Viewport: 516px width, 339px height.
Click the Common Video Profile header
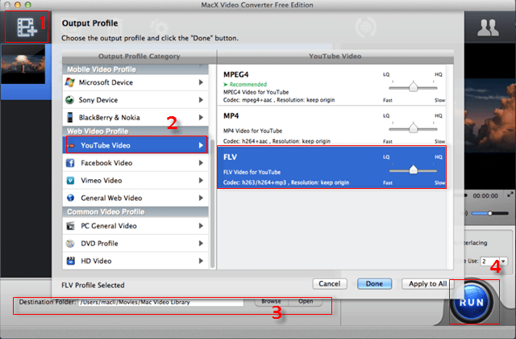click(x=135, y=211)
